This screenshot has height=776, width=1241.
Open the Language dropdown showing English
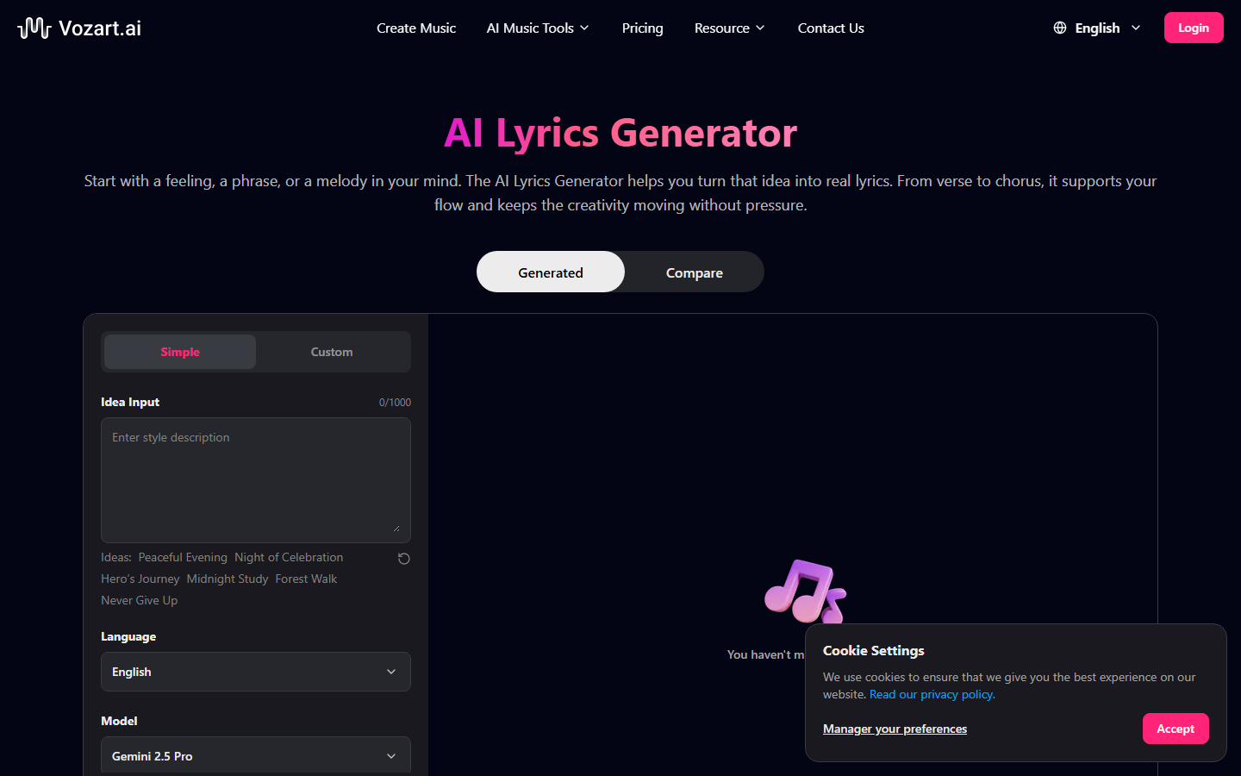(255, 672)
